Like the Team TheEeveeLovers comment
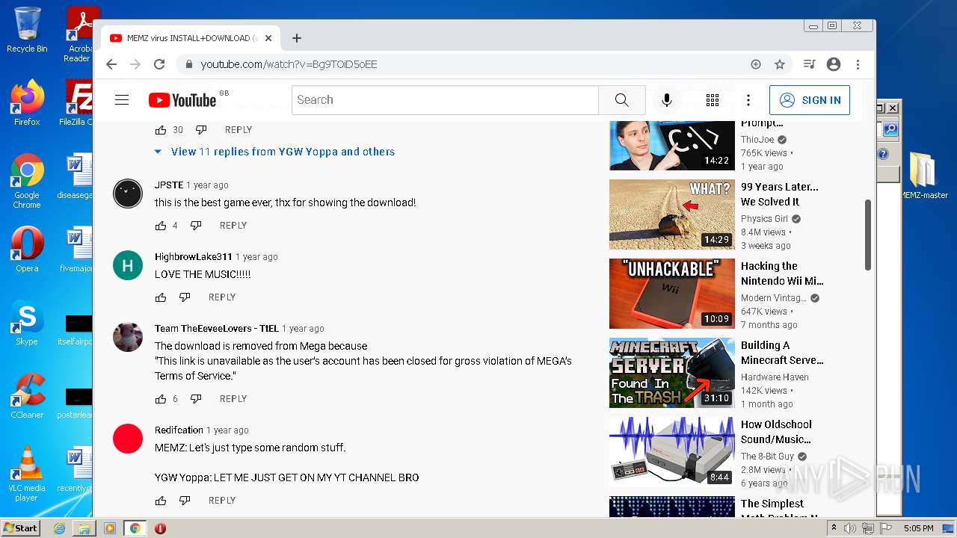This screenshot has width=957, height=538. pyautogui.click(x=161, y=398)
